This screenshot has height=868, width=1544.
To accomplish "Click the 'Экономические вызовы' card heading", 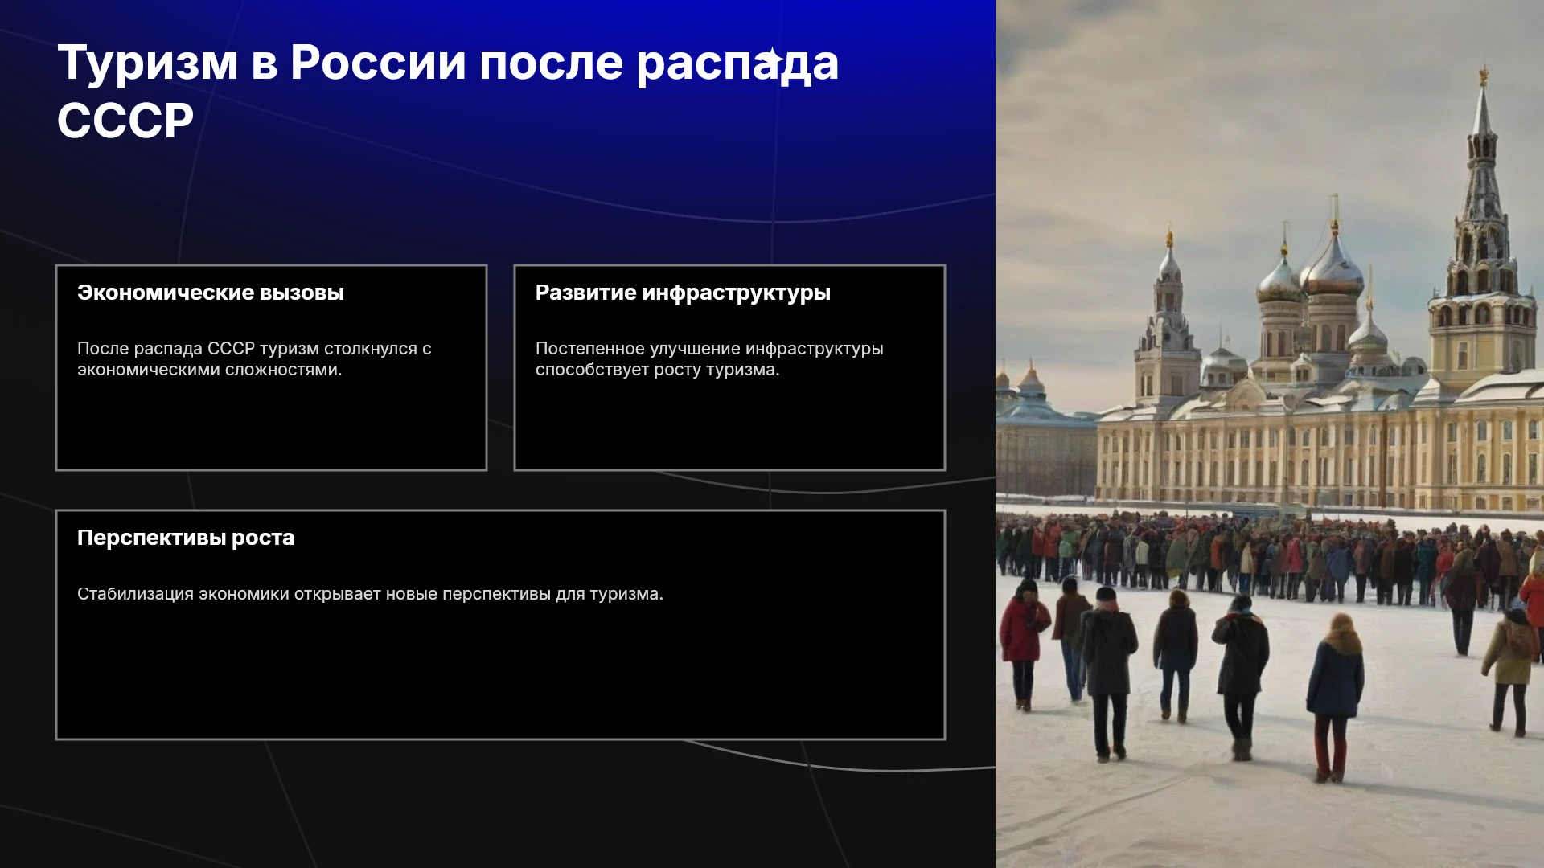I will click(211, 293).
